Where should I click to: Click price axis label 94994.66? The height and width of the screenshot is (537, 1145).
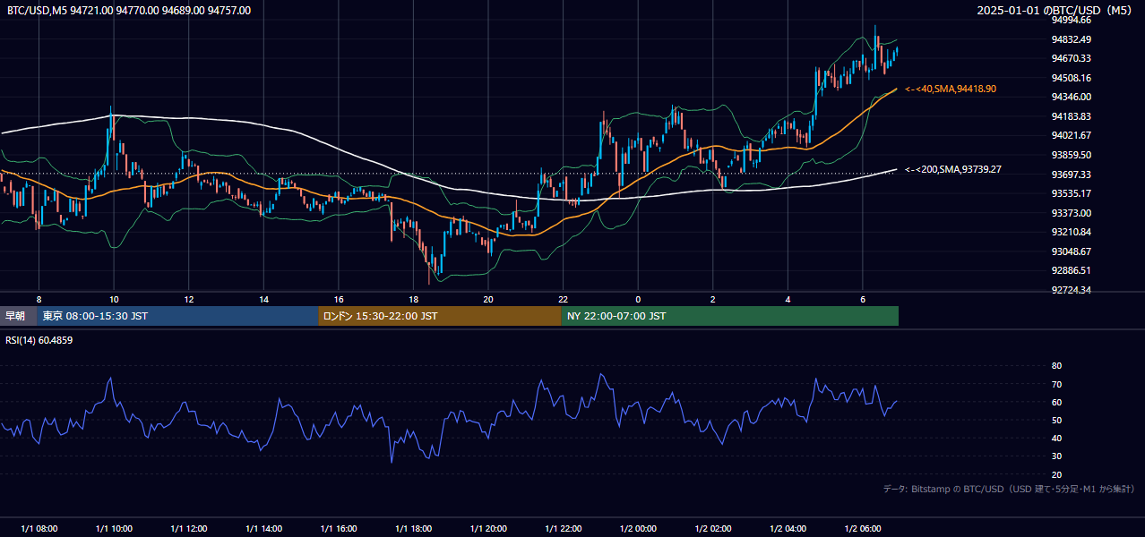pyautogui.click(x=1072, y=20)
